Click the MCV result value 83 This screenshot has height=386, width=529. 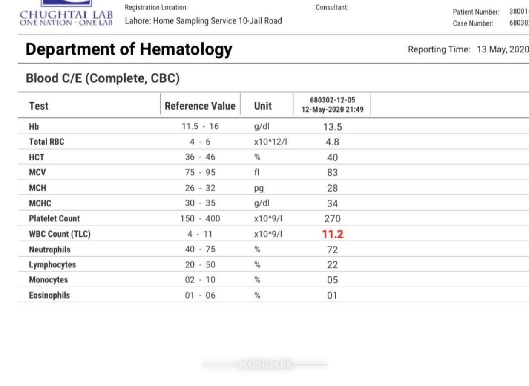click(332, 173)
